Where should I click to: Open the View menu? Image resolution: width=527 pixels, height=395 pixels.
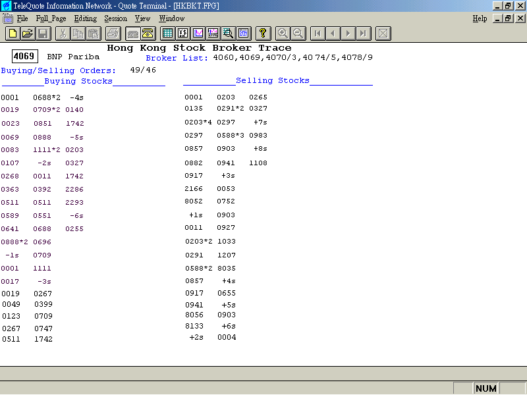tap(142, 18)
